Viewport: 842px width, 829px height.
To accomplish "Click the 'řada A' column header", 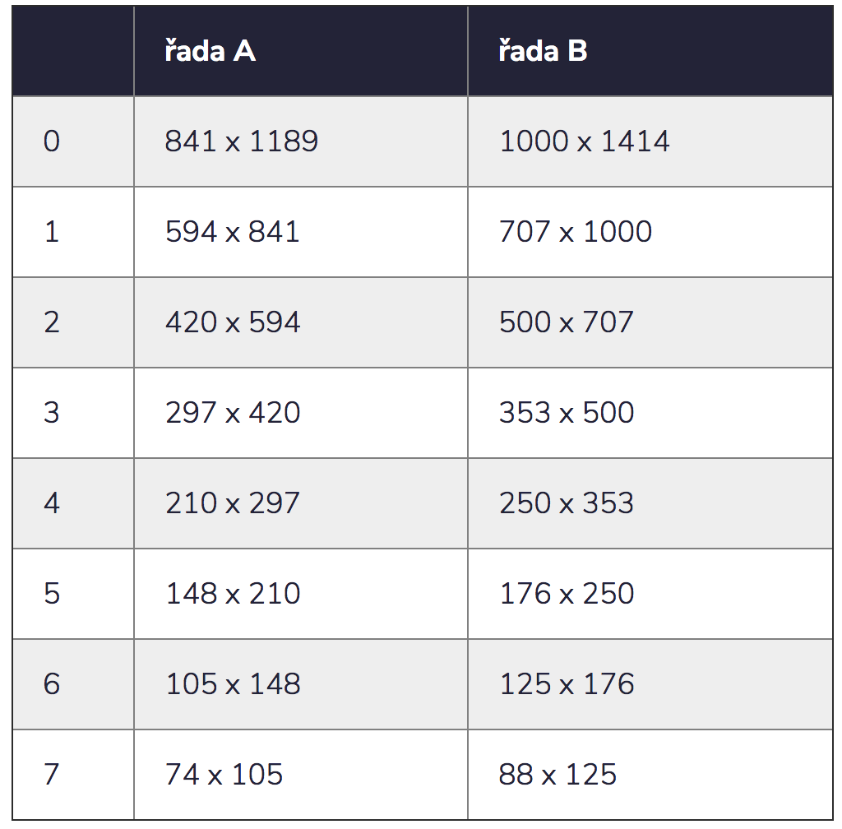I will 301,51.
